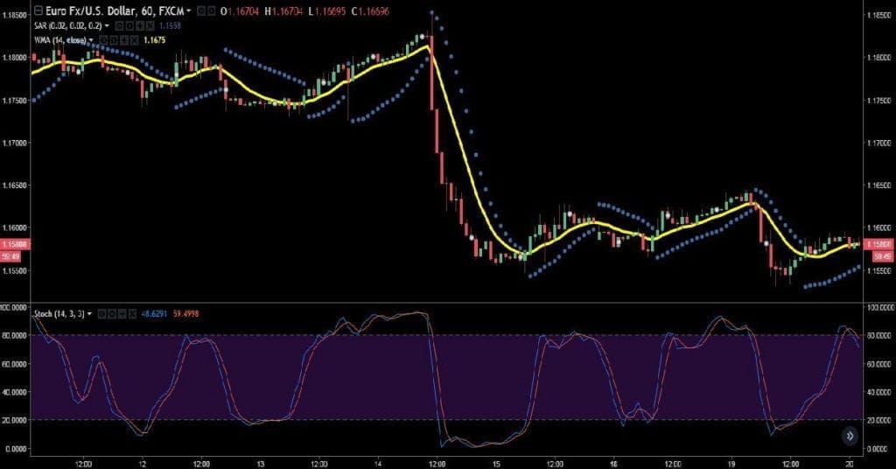The height and width of the screenshot is (469, 896).
Task: Click the date label 14 on the time axis
Action: pos(378,464)
